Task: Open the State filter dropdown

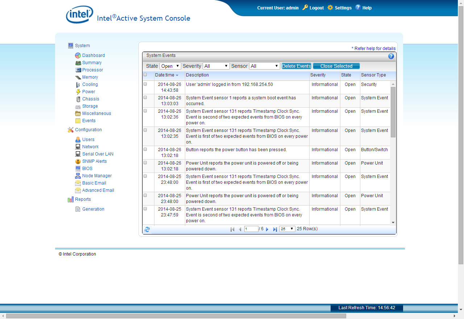Action: pyautogui.click(x=170, y=66)
